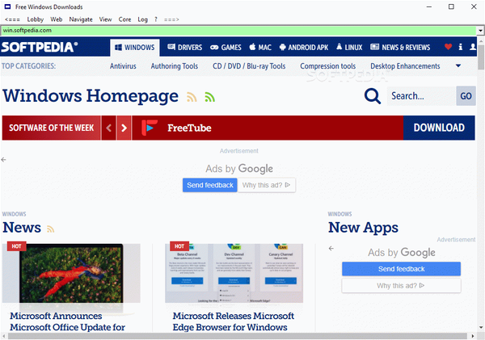Click the back arrows <=== menu item
The image size is (485, 340).
[12, 19]
